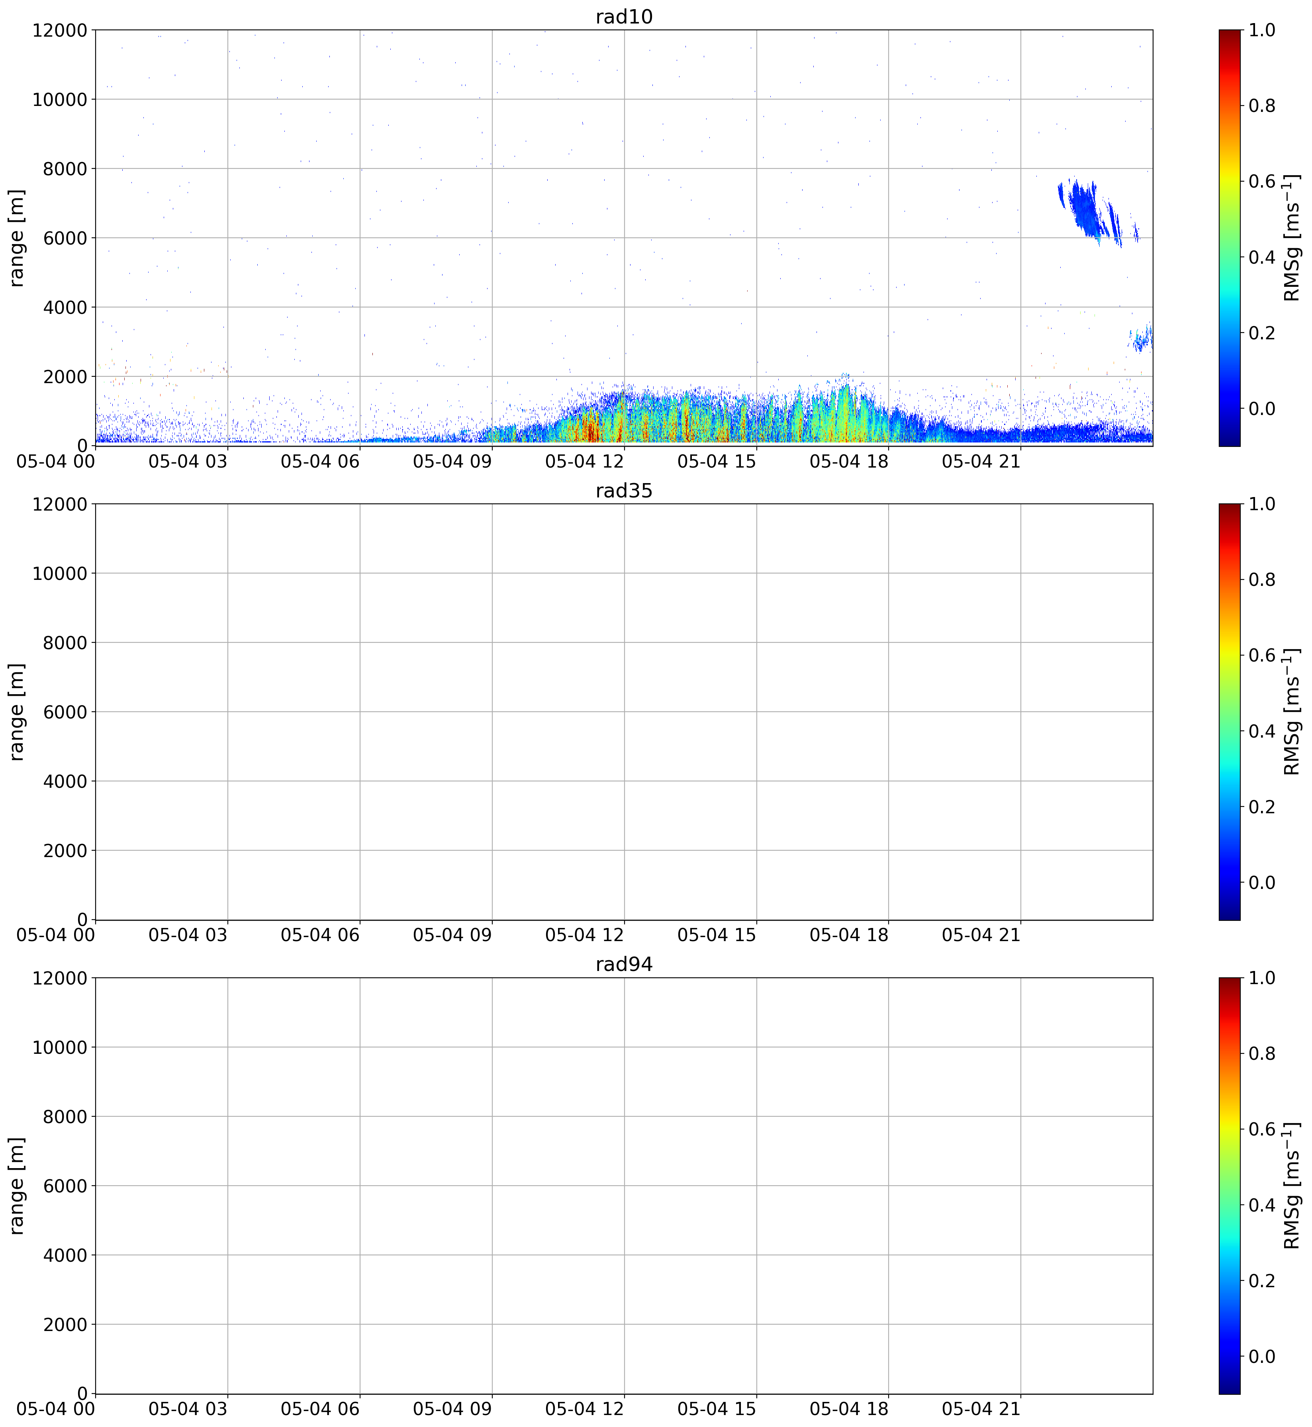Viewport: 1312px width, 1427px height.
Task: Click the 0.8 colorbar tick of rad94
Action: [x=1262, y=1053]
